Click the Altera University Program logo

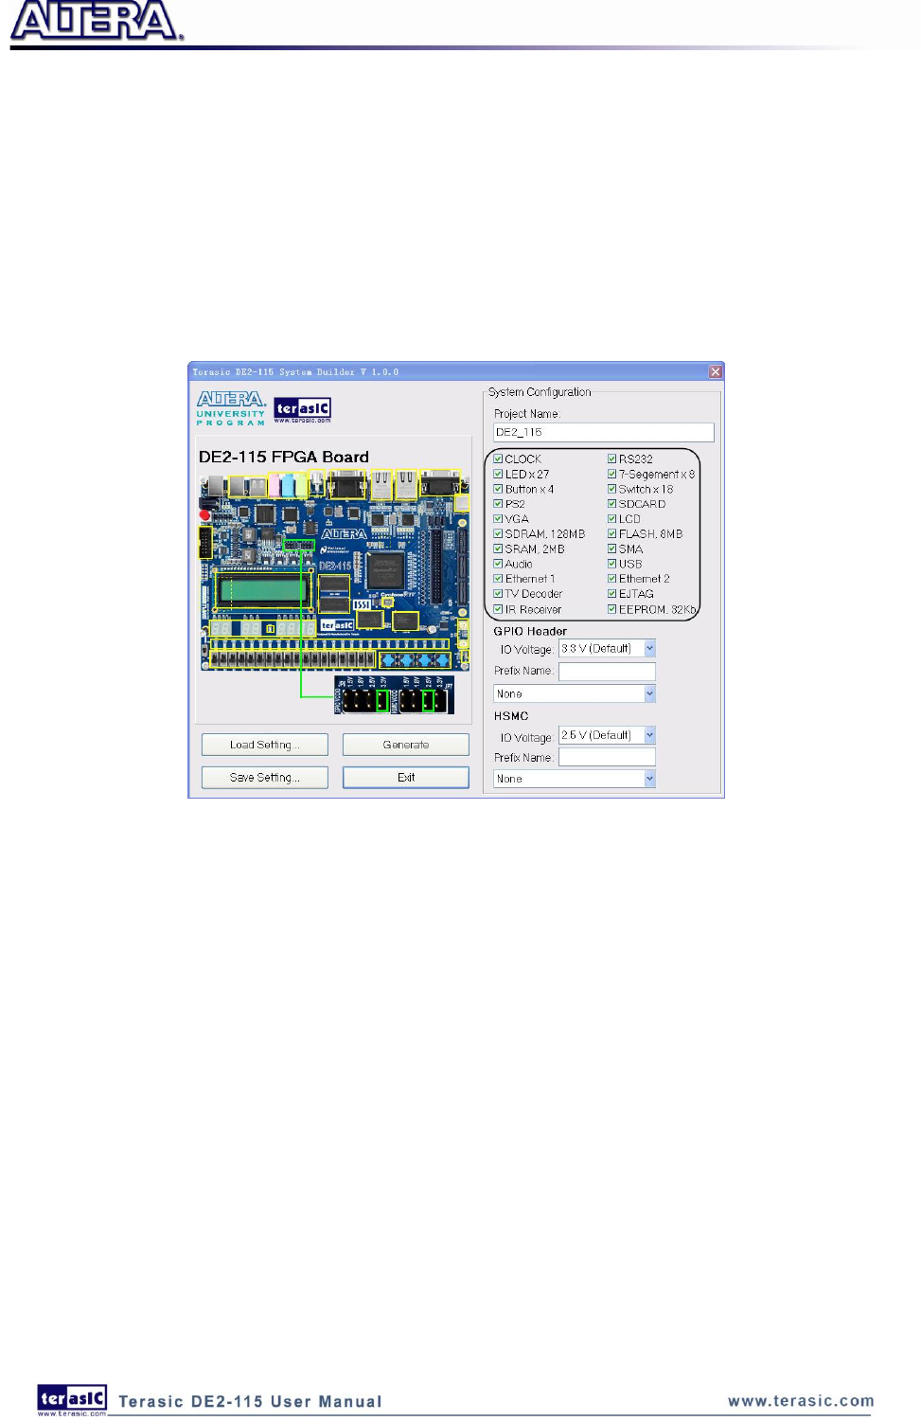(231, 408)
